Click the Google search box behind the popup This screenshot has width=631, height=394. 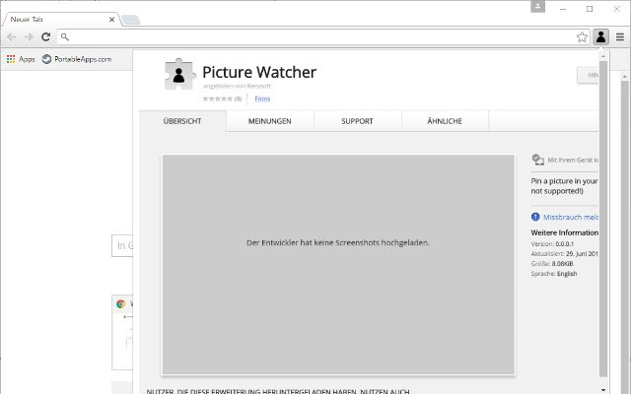point(122,245)
